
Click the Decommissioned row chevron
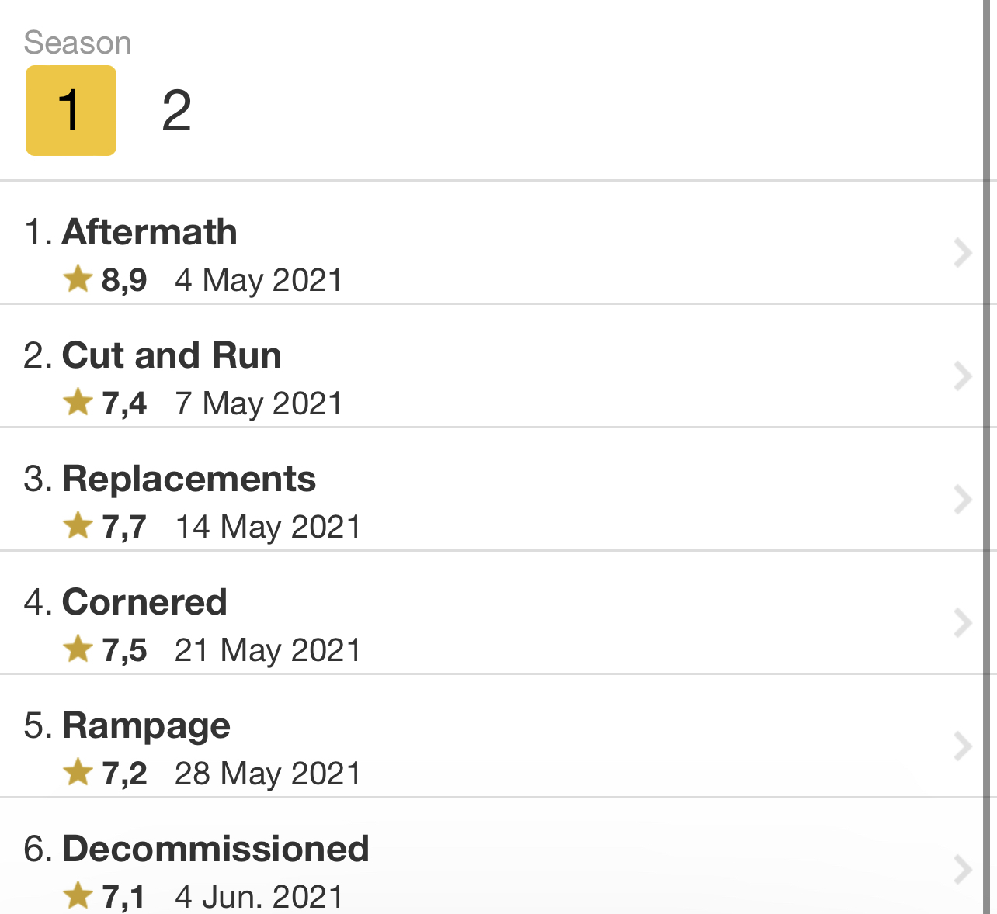pyautogui.click(x=963, y=870)
